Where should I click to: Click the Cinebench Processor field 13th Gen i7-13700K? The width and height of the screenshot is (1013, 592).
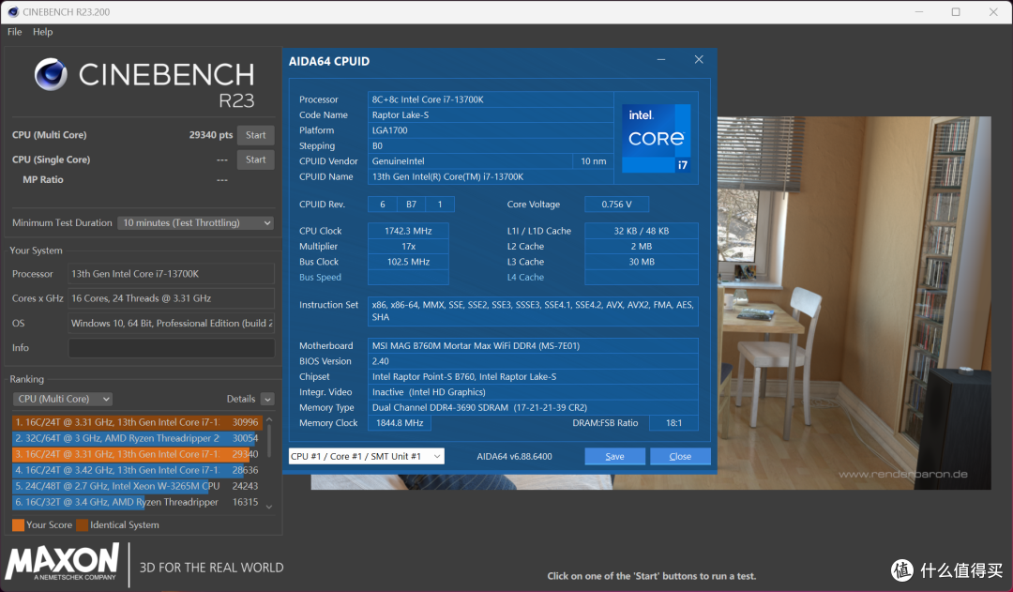[172, 274]
